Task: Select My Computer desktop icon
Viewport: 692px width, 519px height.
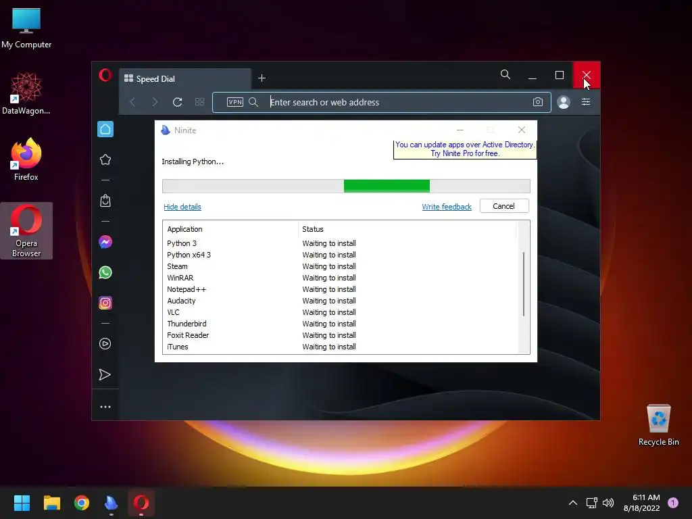Action: click(x=26, y=28)
